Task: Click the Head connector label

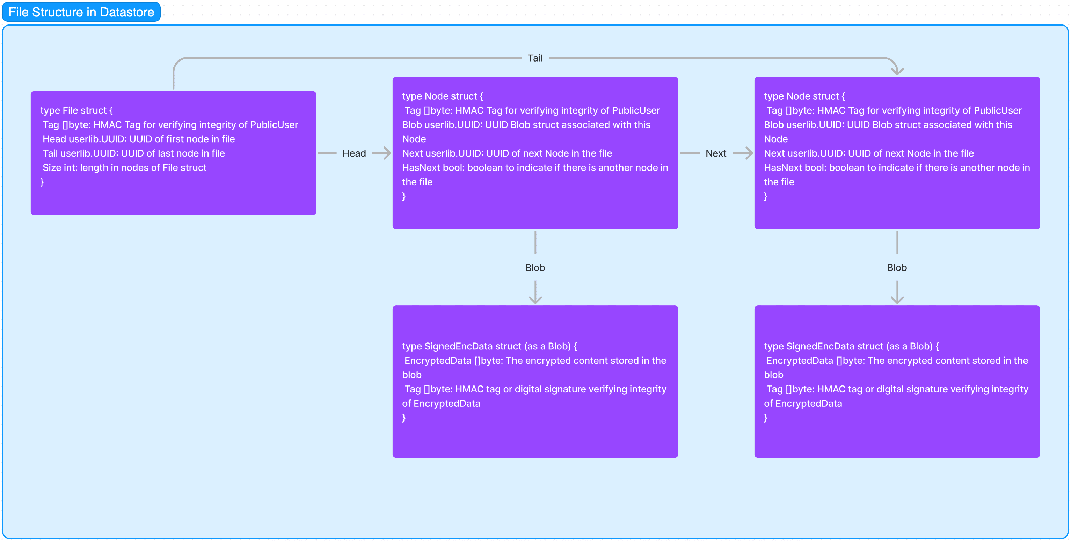Action: pos(354,153)
